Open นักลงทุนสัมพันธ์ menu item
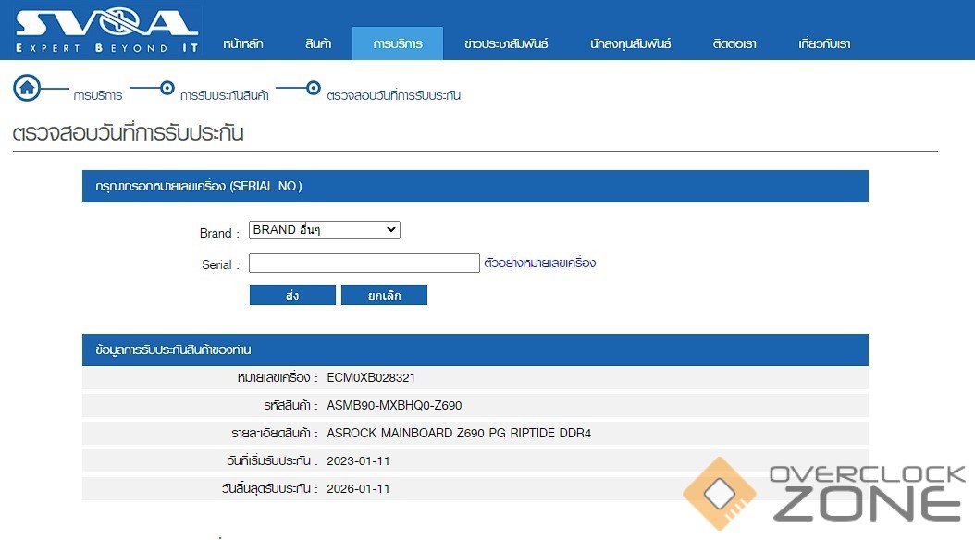Screen dimensions: 975x540 (631, 43)
